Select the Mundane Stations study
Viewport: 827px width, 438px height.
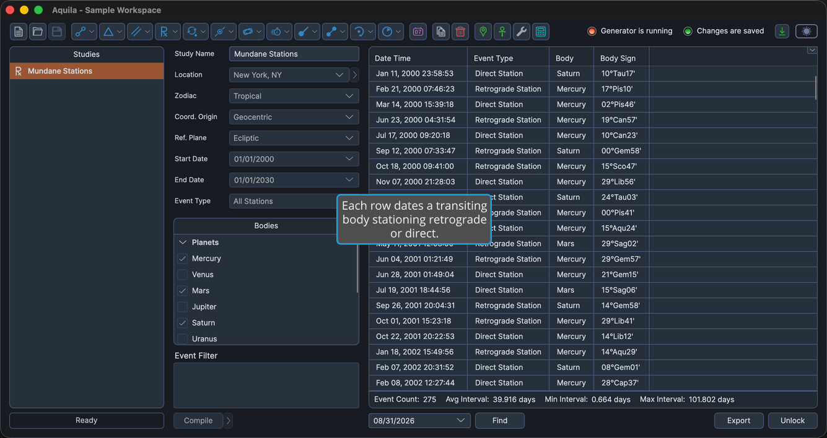87,71
